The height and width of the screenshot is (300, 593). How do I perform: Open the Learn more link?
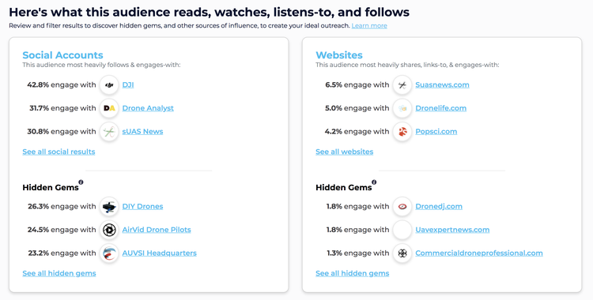pos(369,26)
